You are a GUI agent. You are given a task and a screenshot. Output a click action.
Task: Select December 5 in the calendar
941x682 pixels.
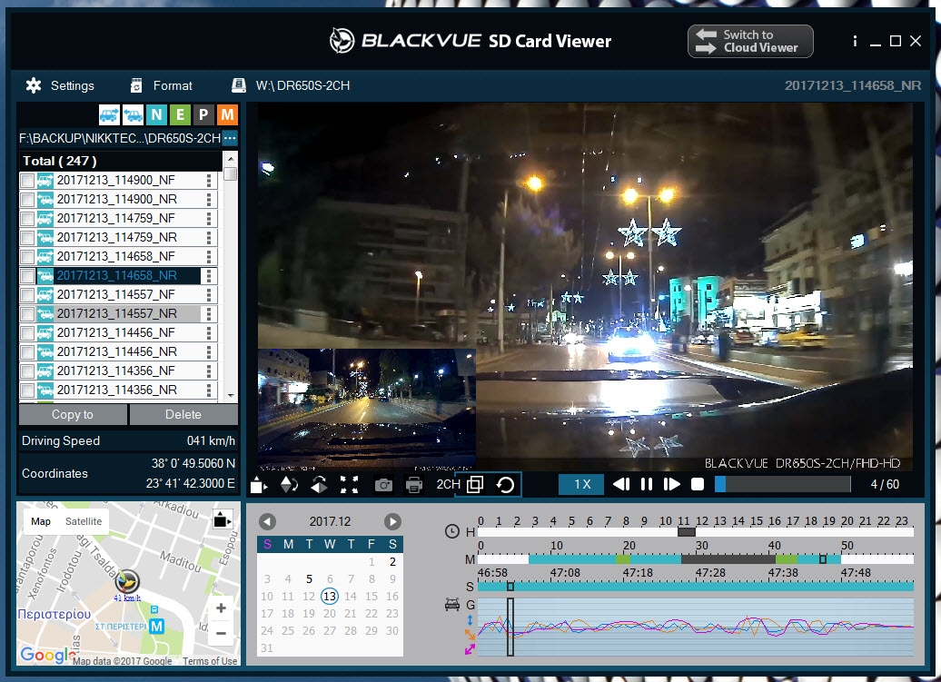point(309,578)
